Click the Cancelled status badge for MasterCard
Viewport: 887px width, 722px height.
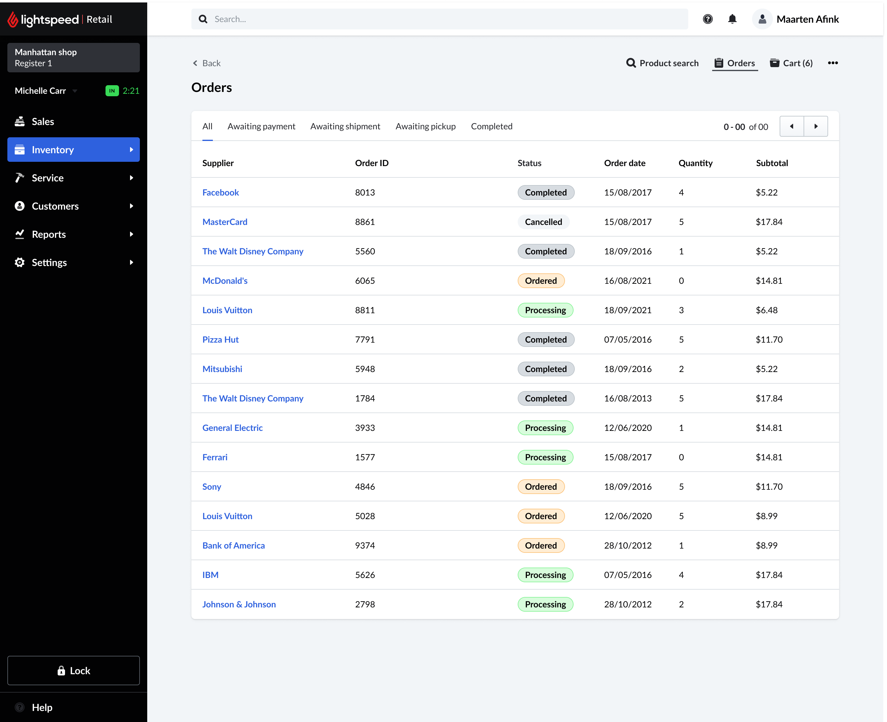(543, 222)
